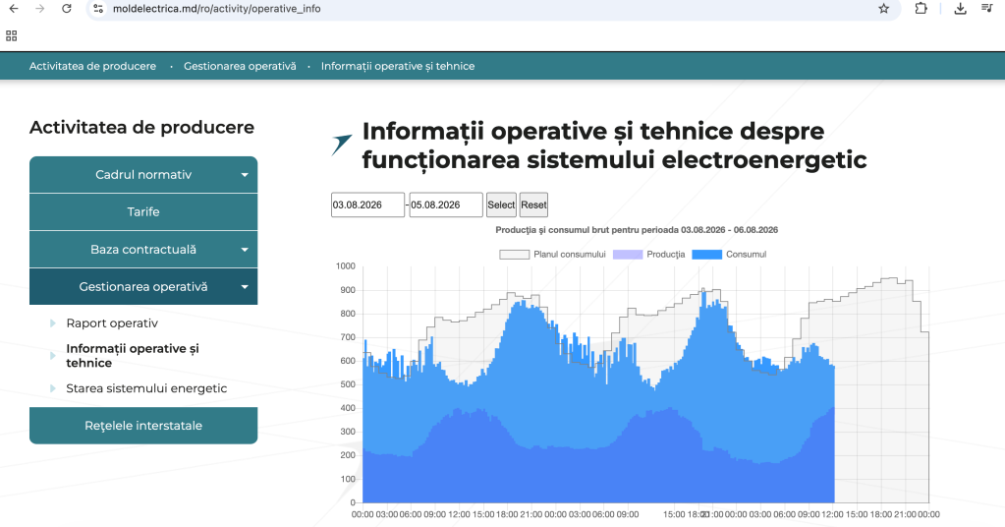Viewport: 1005px width, 527px height.
Task: Open Gestionarea operativă breadcrumb link
Action: (240, 66)
